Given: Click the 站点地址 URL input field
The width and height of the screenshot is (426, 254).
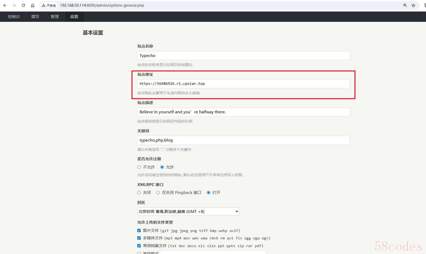Looking at the screenshot, I should [x=243, y=84].
